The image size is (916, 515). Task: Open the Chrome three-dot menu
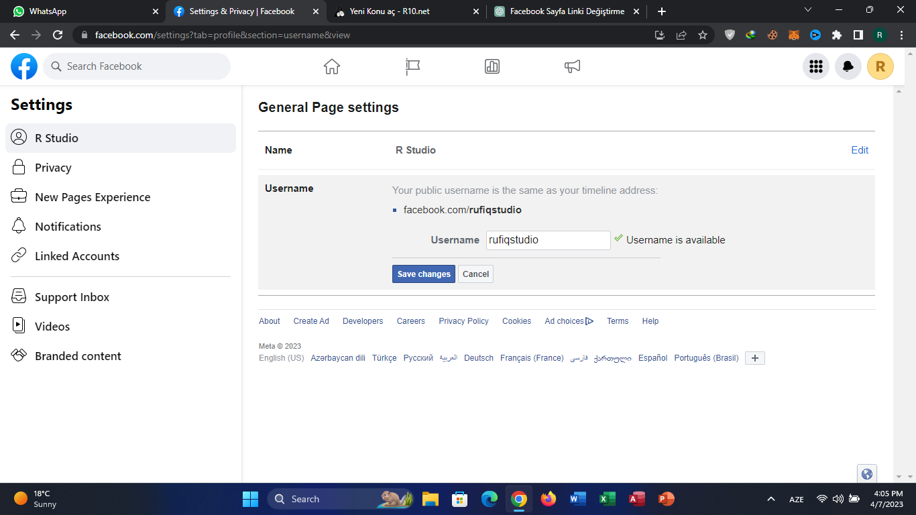pyautogui.click(x=901, y=35)
